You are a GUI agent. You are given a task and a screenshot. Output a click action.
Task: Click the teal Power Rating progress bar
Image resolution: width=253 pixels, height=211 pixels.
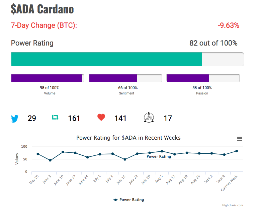click(107, 59)
